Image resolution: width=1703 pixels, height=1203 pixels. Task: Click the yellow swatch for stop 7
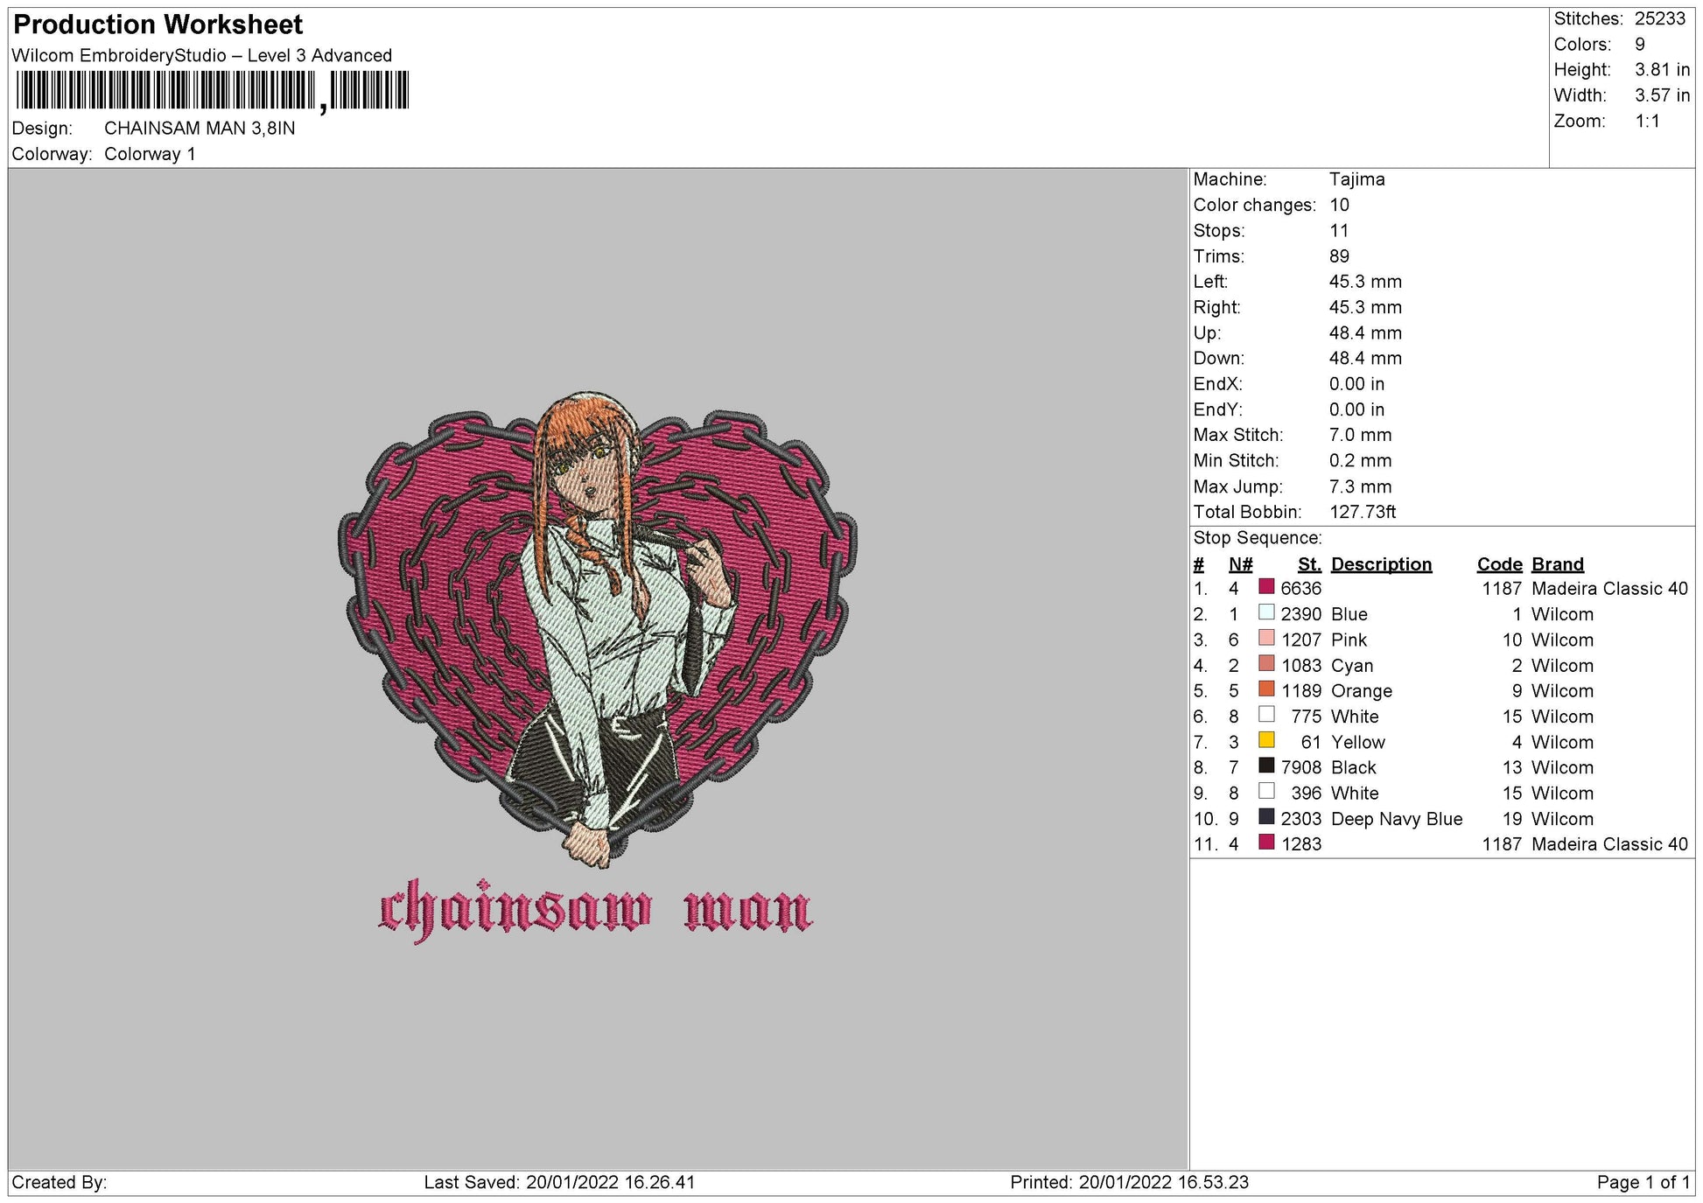[x=1266, y=740]
